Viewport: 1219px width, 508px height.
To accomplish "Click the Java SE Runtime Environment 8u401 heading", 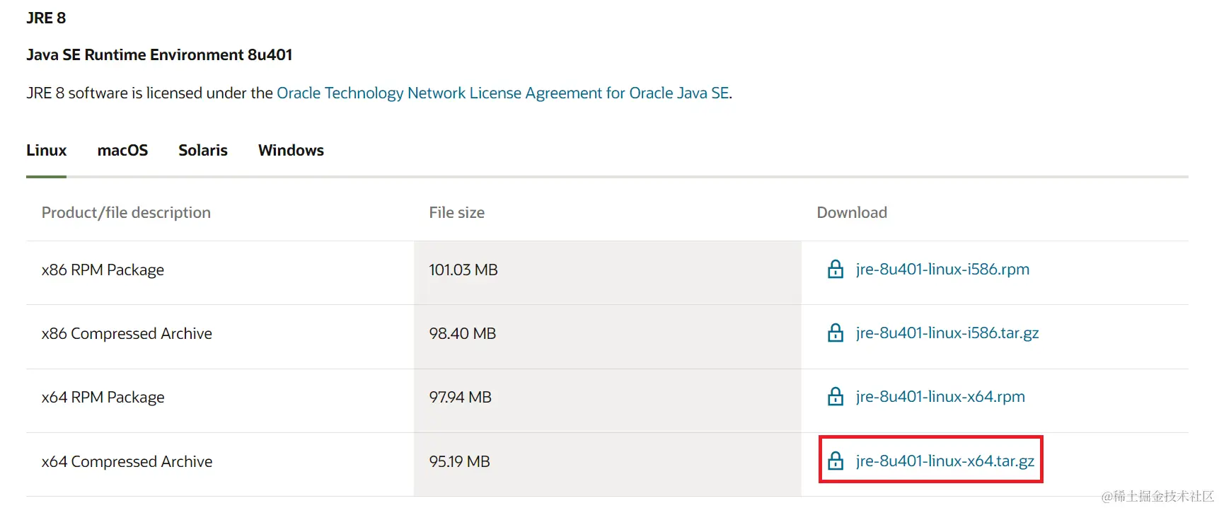I will [159, 54].
